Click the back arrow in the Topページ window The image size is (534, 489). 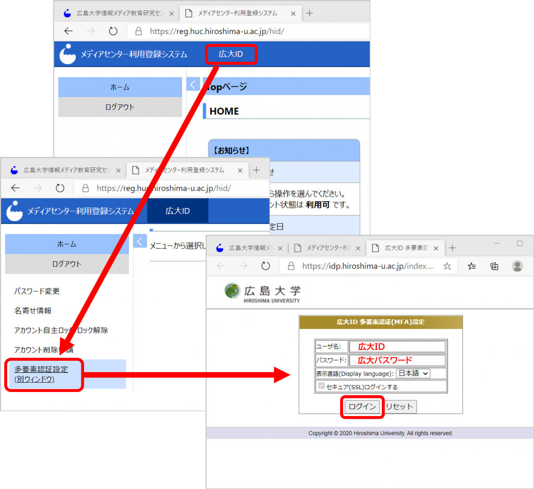pos(68,31)
